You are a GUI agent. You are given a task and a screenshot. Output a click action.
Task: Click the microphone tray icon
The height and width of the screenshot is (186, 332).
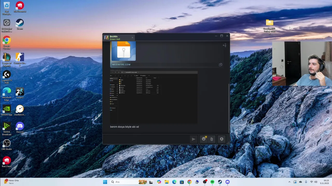click(x=306, y=182)
